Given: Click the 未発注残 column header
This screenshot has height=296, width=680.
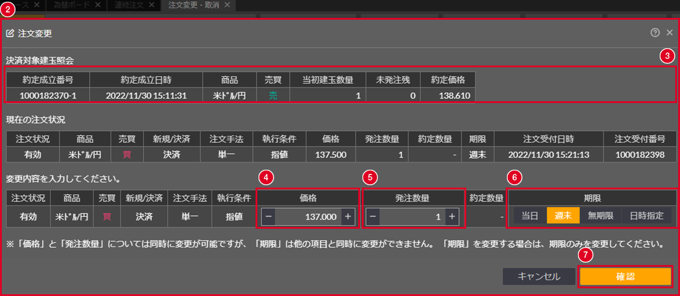Looking at the screenshot, I should pyautogui.click(x=393, y=80).
